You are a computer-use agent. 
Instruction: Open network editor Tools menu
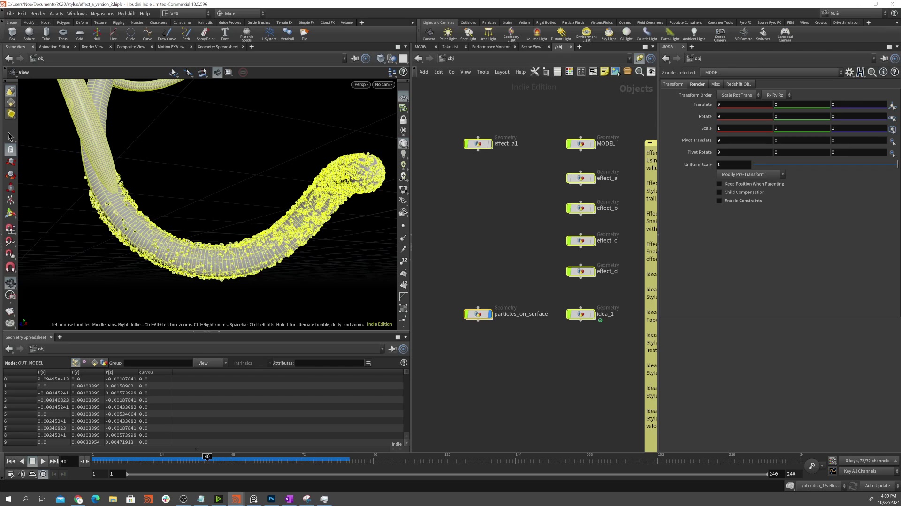[x=482, y=72]
